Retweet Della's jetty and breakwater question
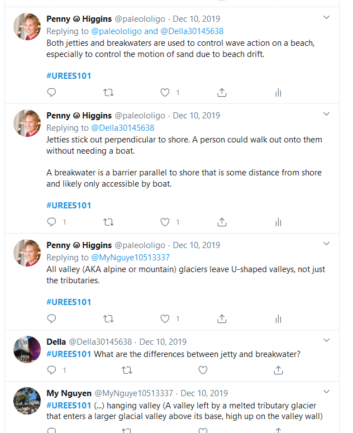 (127, 370)
